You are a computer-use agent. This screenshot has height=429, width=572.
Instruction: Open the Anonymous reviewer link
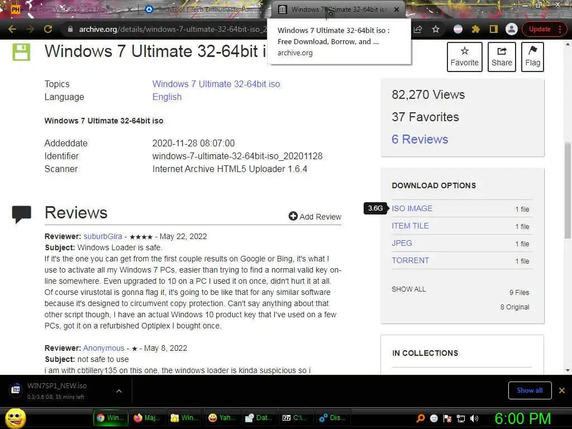[x=103, y=348]
